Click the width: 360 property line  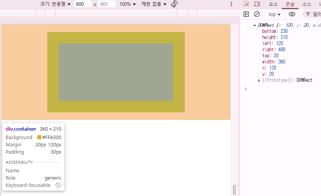[274, 62]
